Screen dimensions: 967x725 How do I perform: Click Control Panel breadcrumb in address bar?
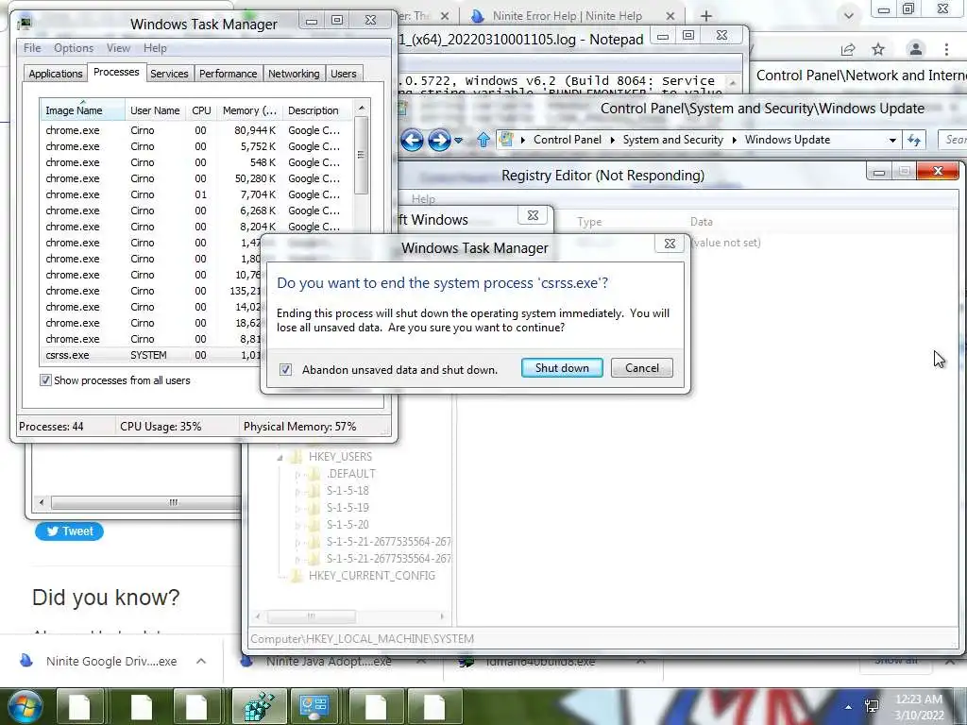click(x=567, y=140)
